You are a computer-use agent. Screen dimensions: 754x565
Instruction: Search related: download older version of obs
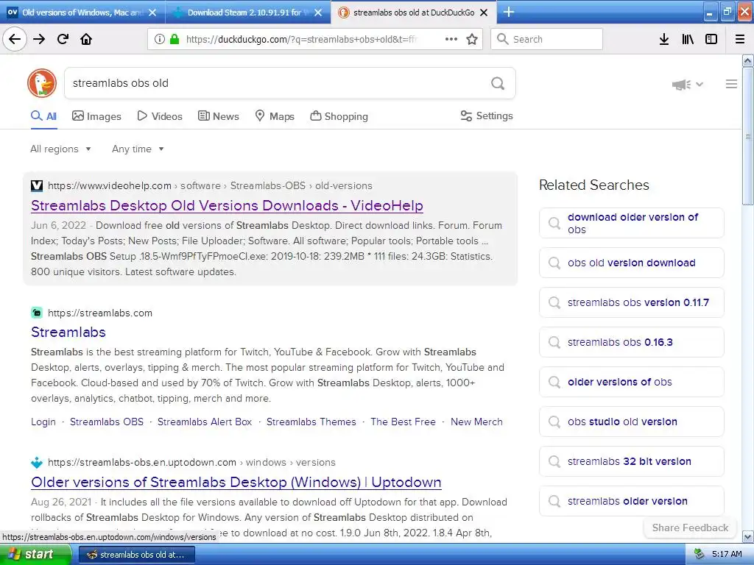point(631,223)
